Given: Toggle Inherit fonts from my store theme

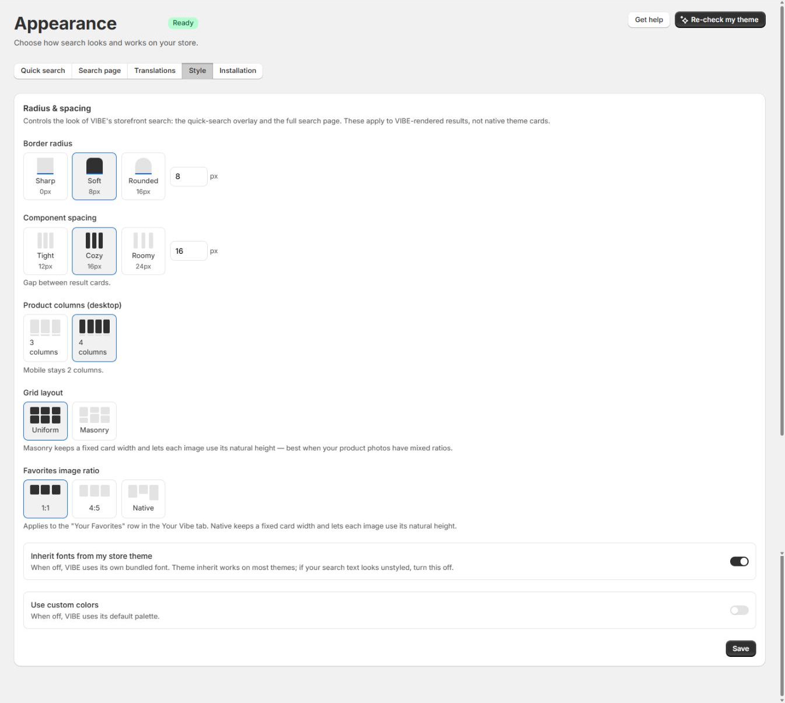Looking at the screenshot, I should coord(739,561).
